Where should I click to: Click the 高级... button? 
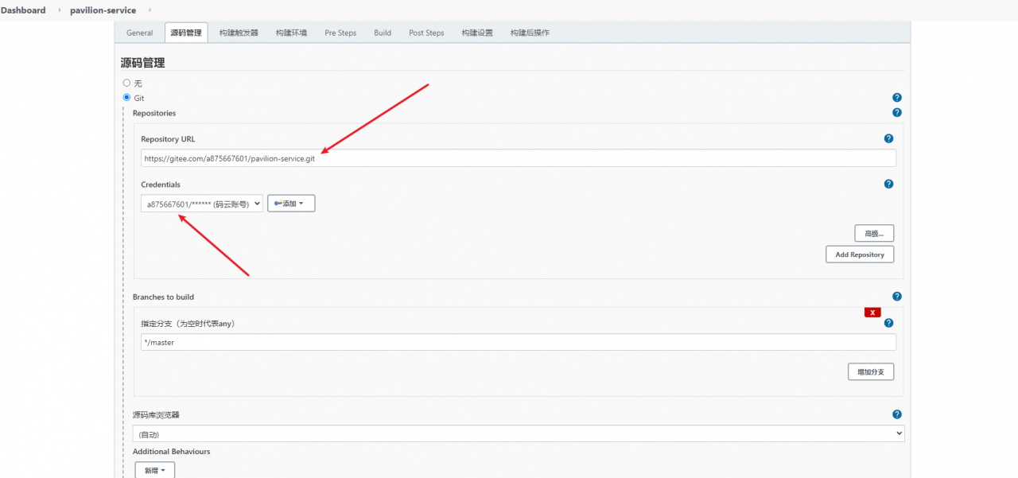[874, 233]
